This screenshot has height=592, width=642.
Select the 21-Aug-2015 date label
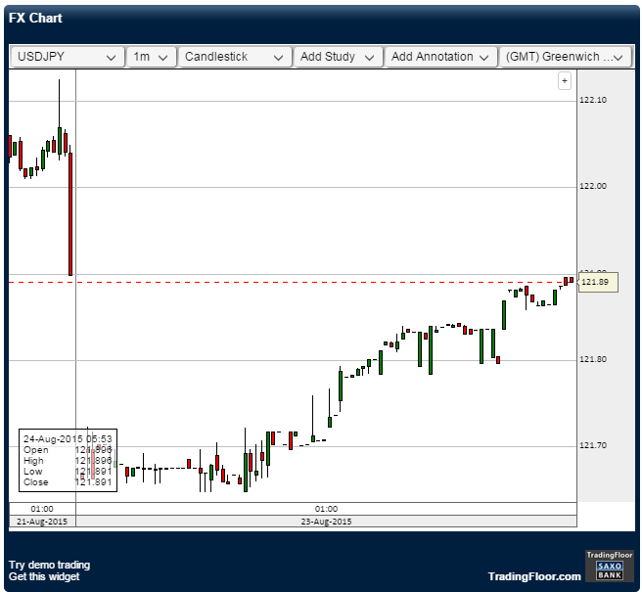click(x=42, y=522)
